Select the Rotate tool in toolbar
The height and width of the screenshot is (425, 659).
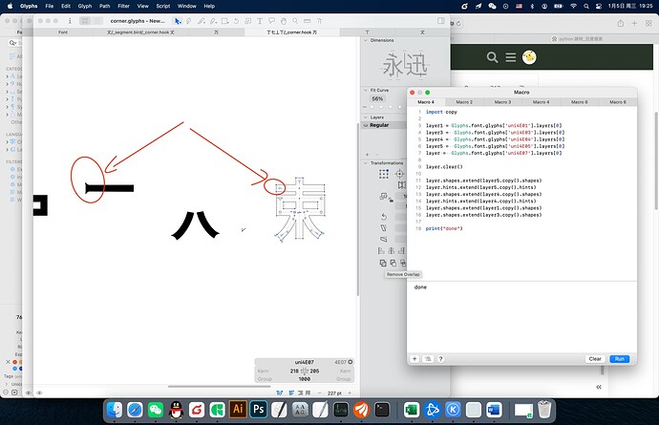[x=236, y=21]
